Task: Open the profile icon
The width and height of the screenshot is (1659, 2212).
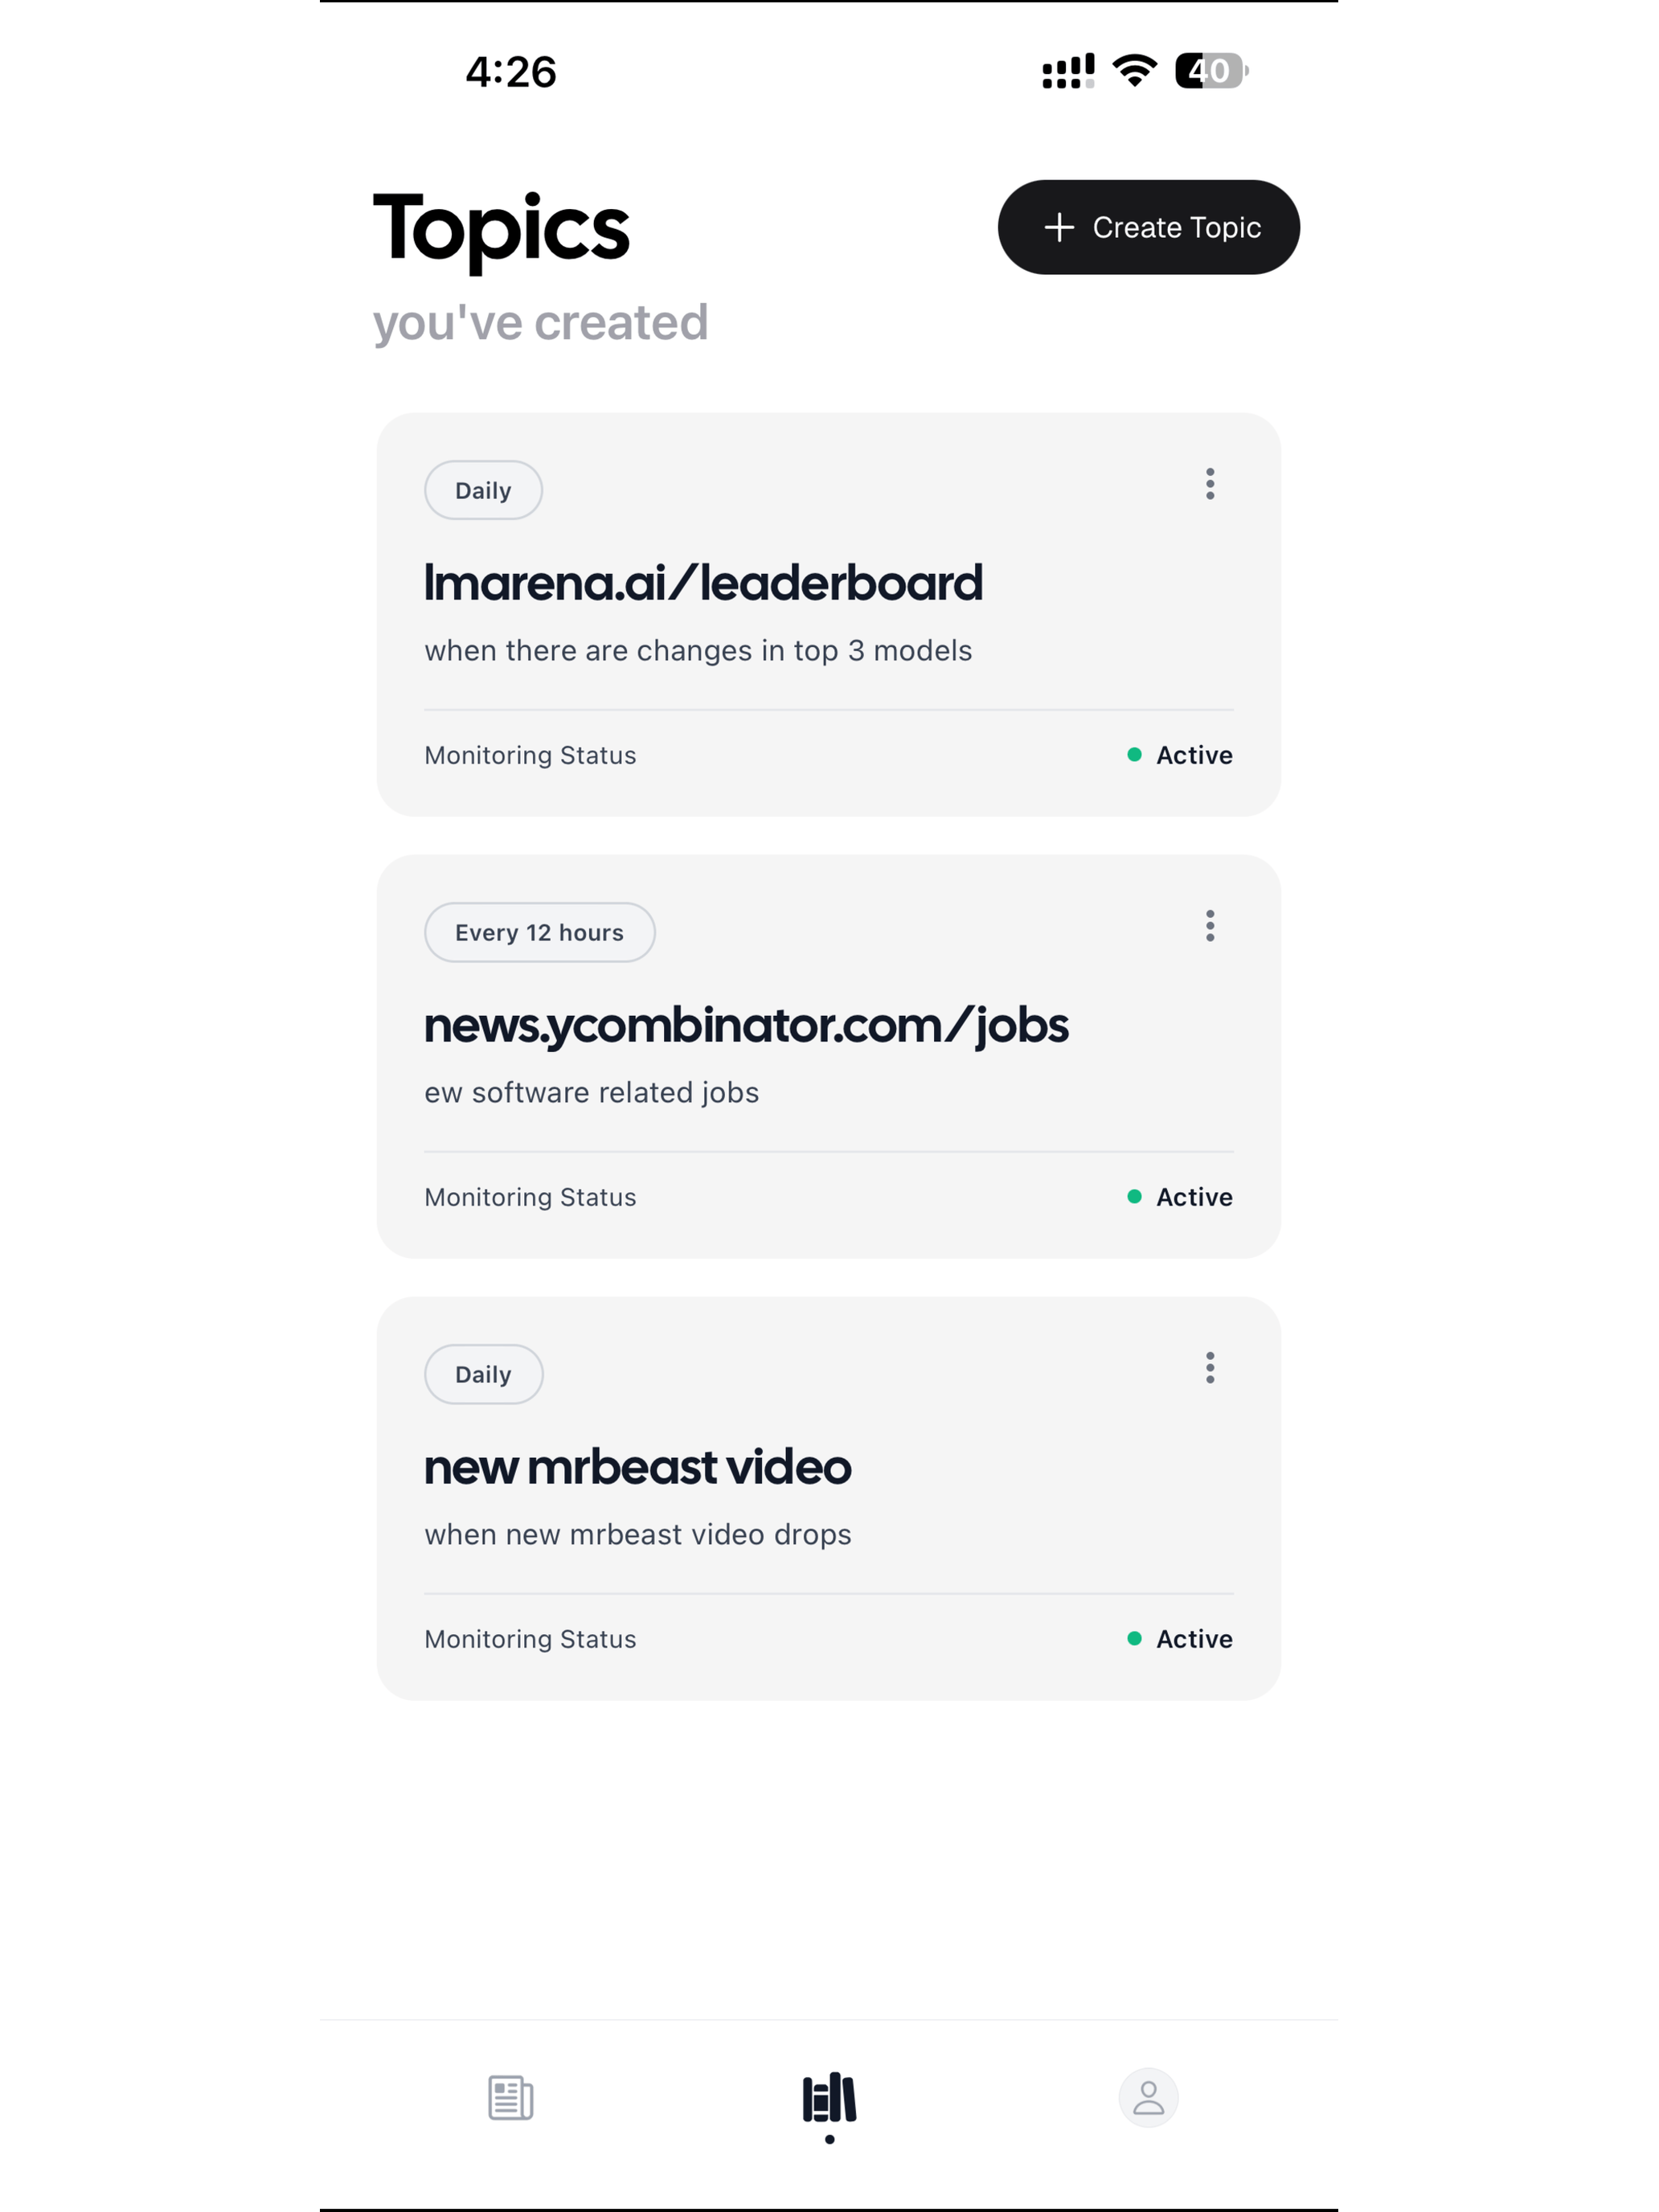Action: point(1148,2097)
